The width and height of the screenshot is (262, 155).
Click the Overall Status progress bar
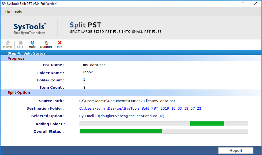[164, 131]
